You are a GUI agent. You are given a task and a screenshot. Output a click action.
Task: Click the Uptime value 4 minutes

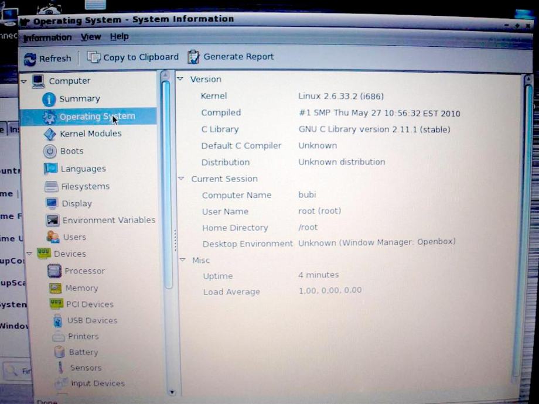click(319, 275)
